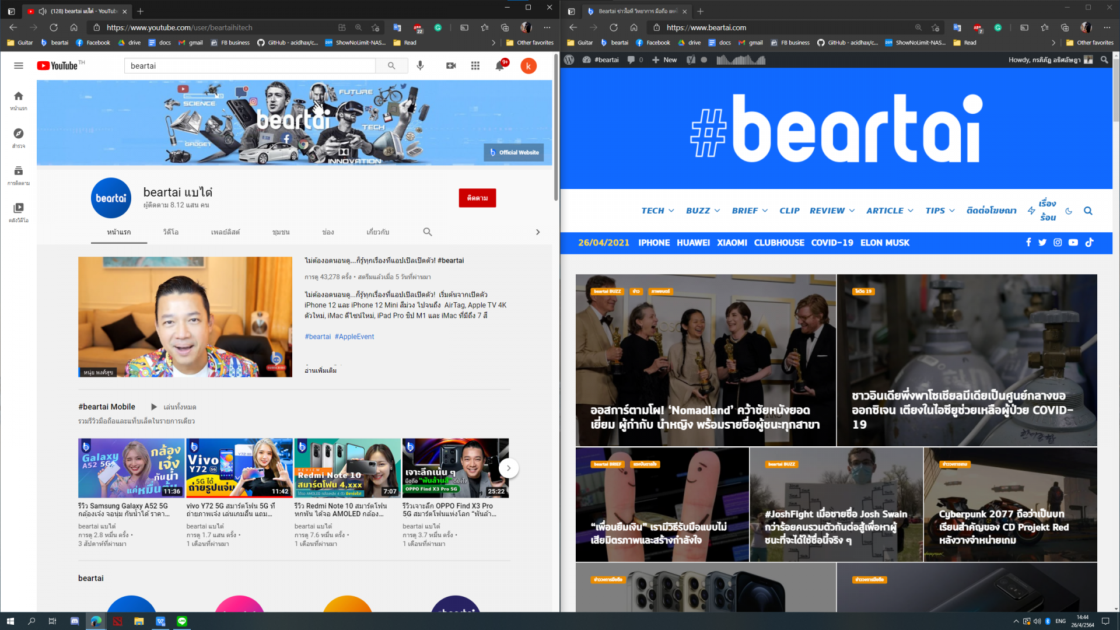This screenshot has height=630, width=1120.
Task: Toggle dark mode moon on beartai site
Action: (1069, 211)
